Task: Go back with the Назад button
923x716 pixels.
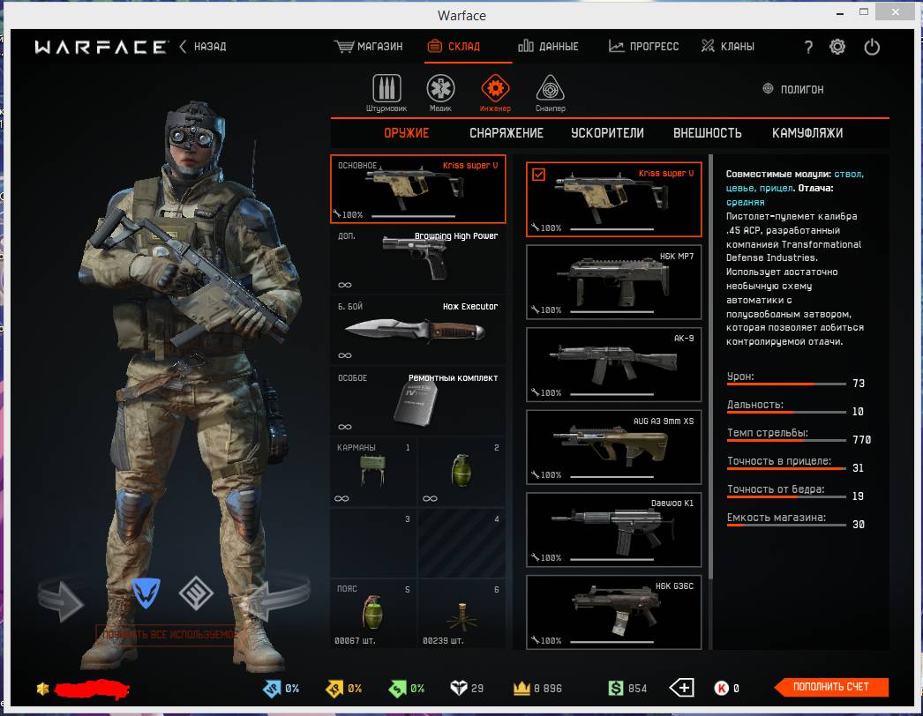Action: point(203,47)
